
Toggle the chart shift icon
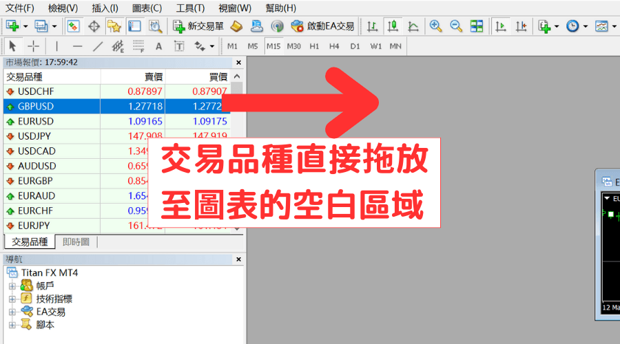(521, 26)
